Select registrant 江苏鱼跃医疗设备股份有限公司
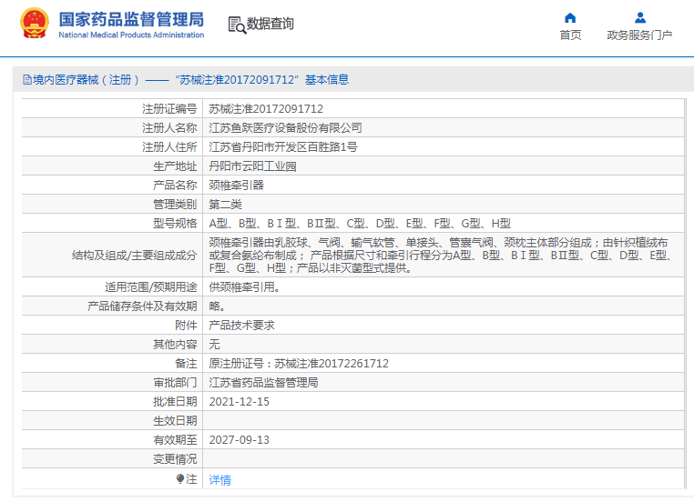The image size is (694, 502). tap(285, 127)
